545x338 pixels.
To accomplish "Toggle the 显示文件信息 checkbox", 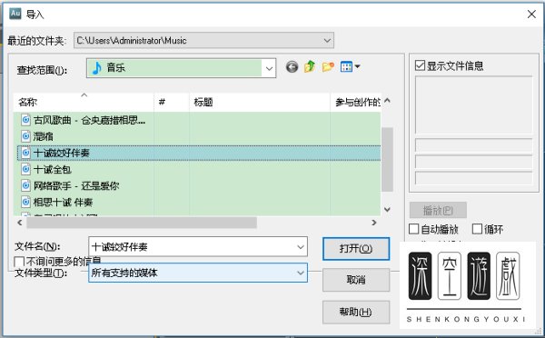I will (x=420, y=65).
